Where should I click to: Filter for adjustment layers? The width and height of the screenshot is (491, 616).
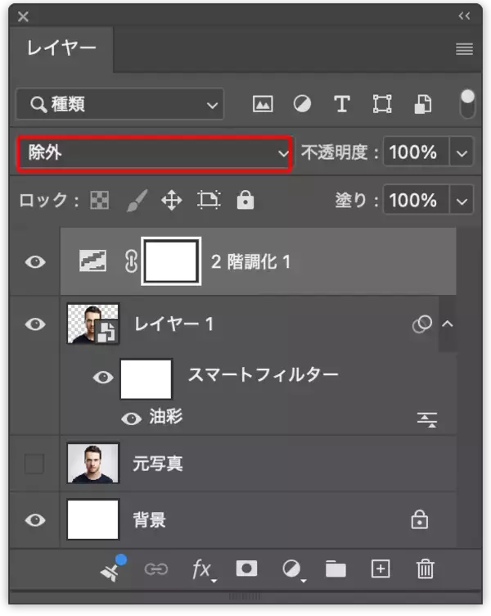pos(302,104)
